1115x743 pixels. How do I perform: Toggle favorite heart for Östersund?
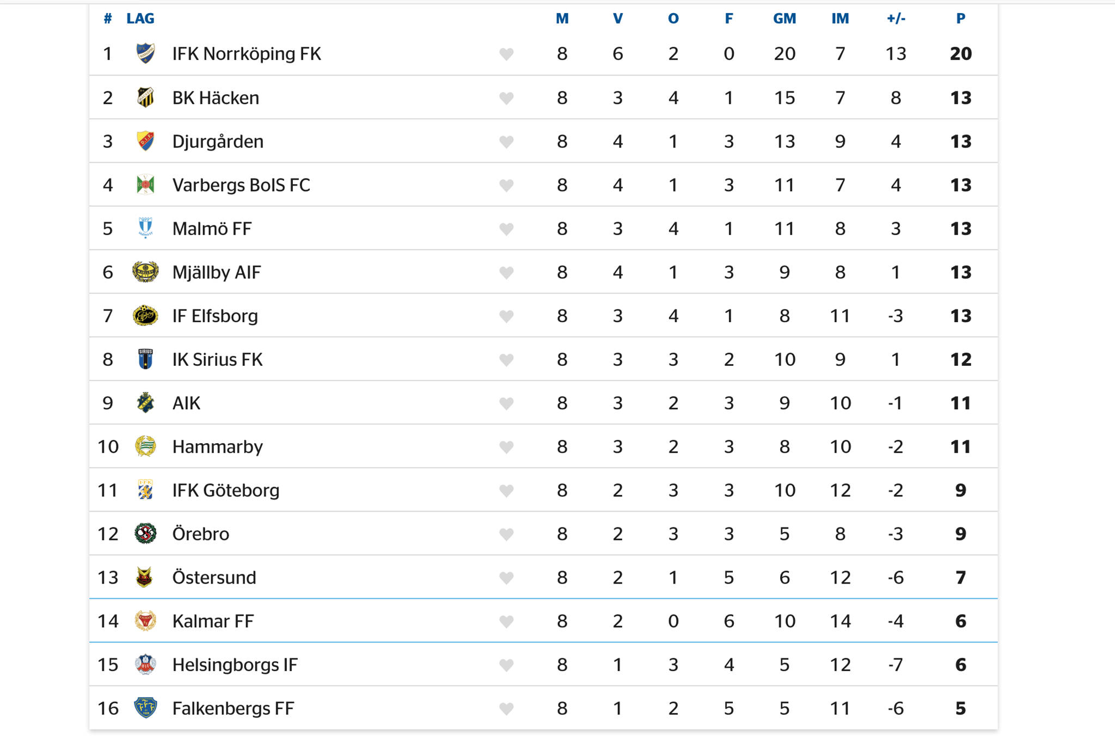tap(506, 578)
